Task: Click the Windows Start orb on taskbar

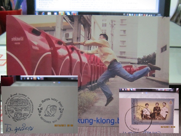Action: click(37, 13)
